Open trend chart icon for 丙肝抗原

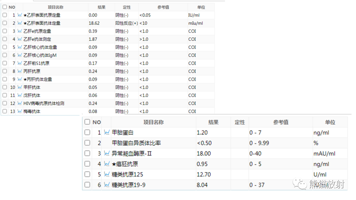tap(20, 71)
